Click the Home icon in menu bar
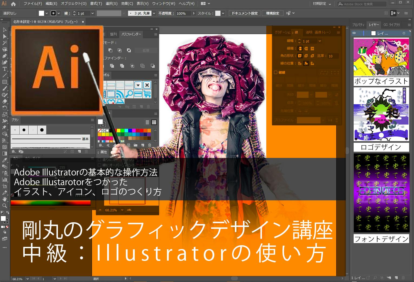Screen dimensions: 414x282 (13, 4)
